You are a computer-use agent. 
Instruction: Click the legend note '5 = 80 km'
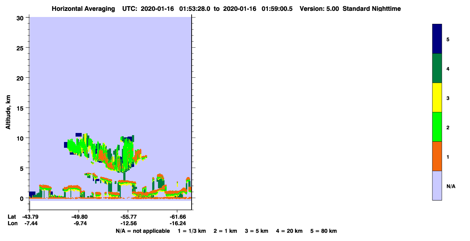point(324,231)
